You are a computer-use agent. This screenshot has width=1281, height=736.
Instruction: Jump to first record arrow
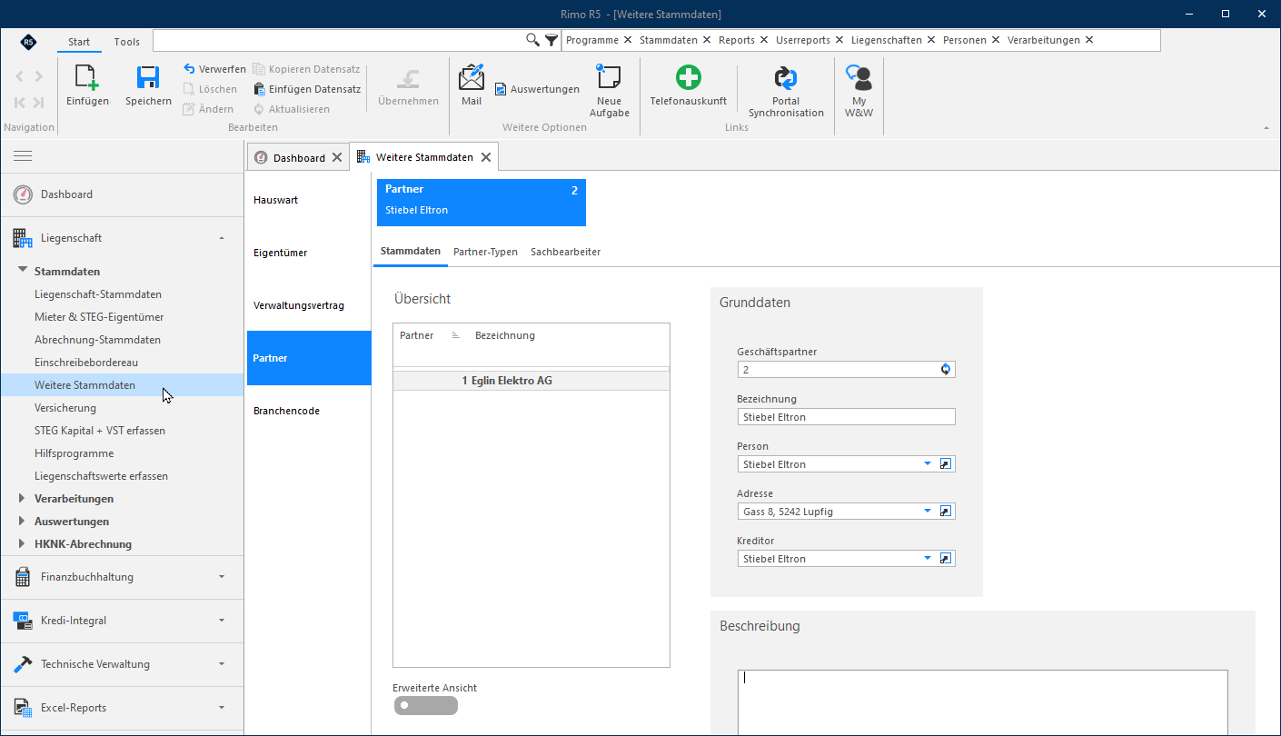[19, 103]
